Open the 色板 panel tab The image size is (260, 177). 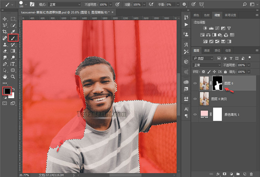207,15
